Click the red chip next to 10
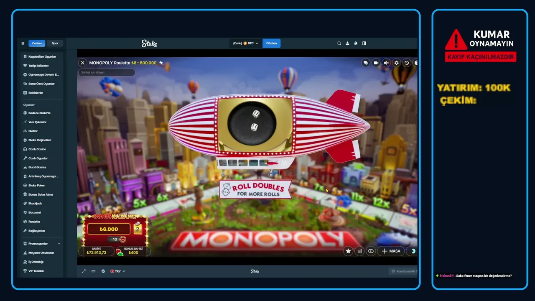The height and width of the screenshot is (301, 535). point(123,240)
